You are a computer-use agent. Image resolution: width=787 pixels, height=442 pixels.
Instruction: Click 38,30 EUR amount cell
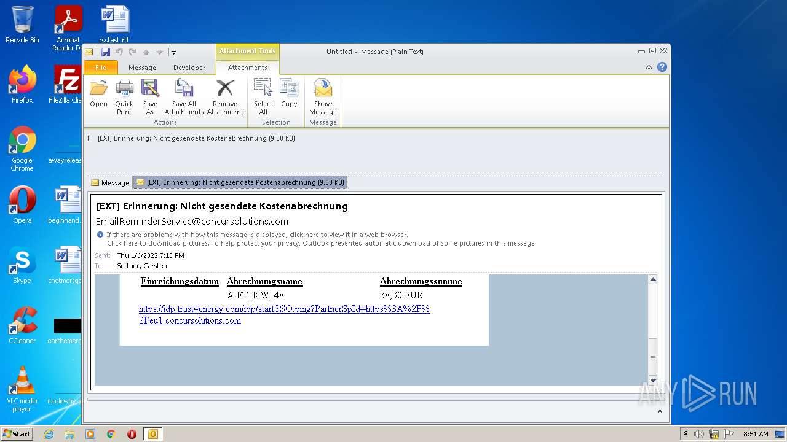[401, 295]
